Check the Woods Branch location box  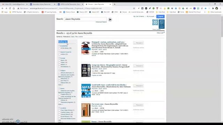(x=59, y=114)
